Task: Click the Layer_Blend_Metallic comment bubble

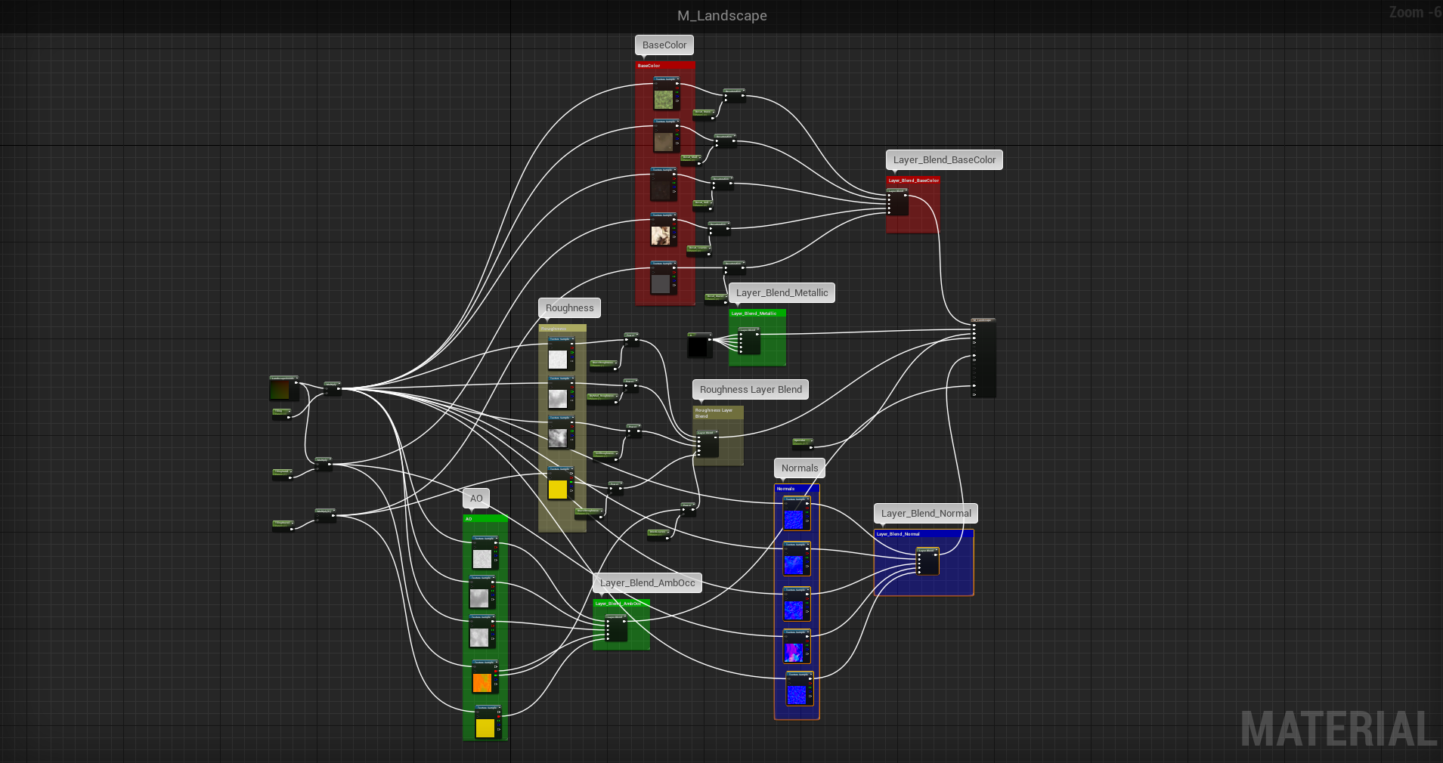Action: (782, 293)
